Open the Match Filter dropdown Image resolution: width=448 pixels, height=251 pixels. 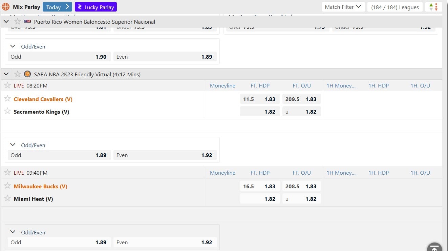343,6
